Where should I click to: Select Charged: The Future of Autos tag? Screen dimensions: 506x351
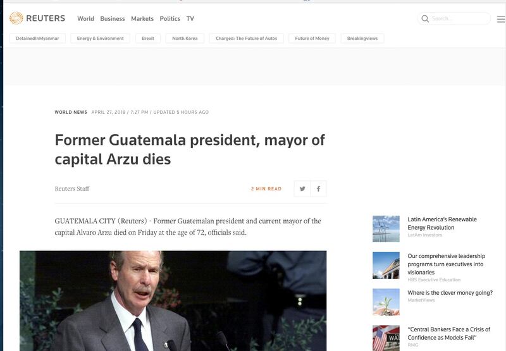coord(247,39)
